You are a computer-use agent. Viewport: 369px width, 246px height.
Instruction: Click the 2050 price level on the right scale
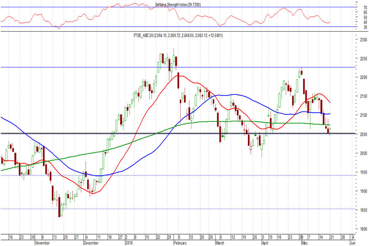363,134
